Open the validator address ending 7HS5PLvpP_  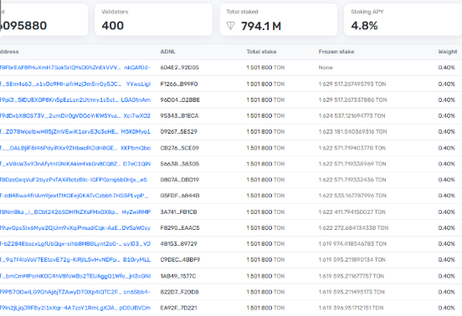coord(74,196)
